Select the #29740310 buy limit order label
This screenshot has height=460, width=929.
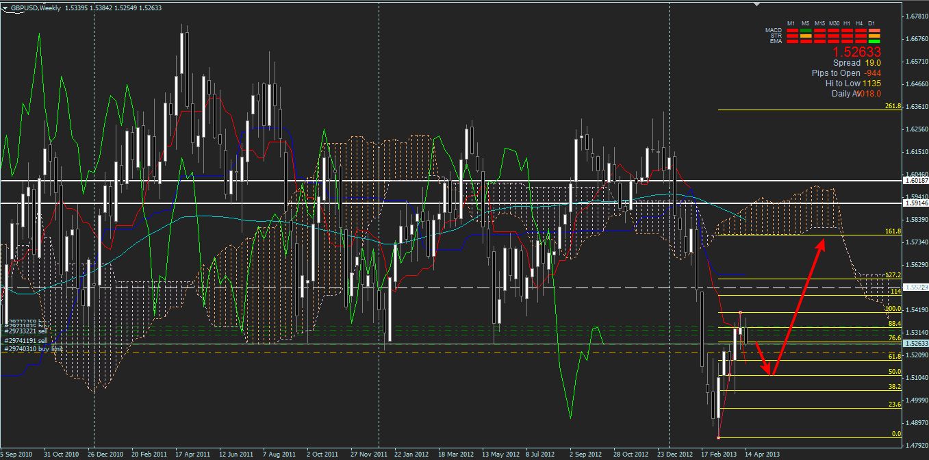point(34,348)
